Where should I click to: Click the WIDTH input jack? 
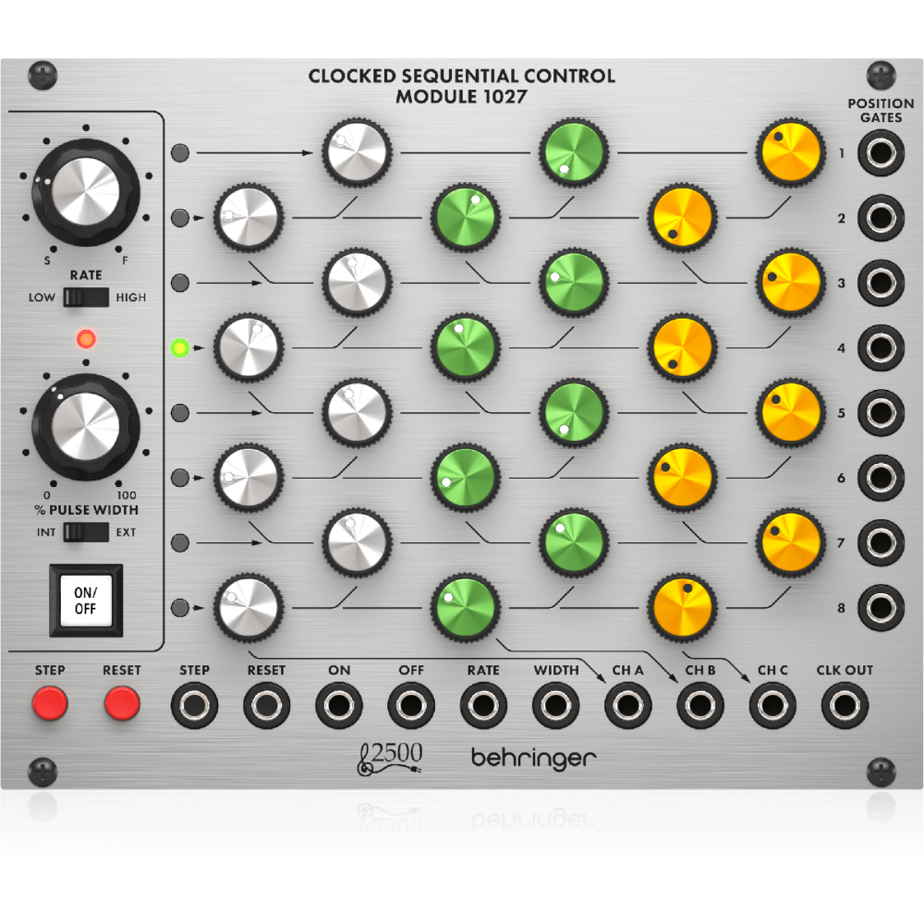(556, 704)
